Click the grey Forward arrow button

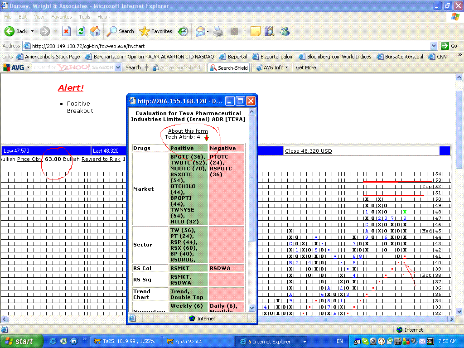45,31
